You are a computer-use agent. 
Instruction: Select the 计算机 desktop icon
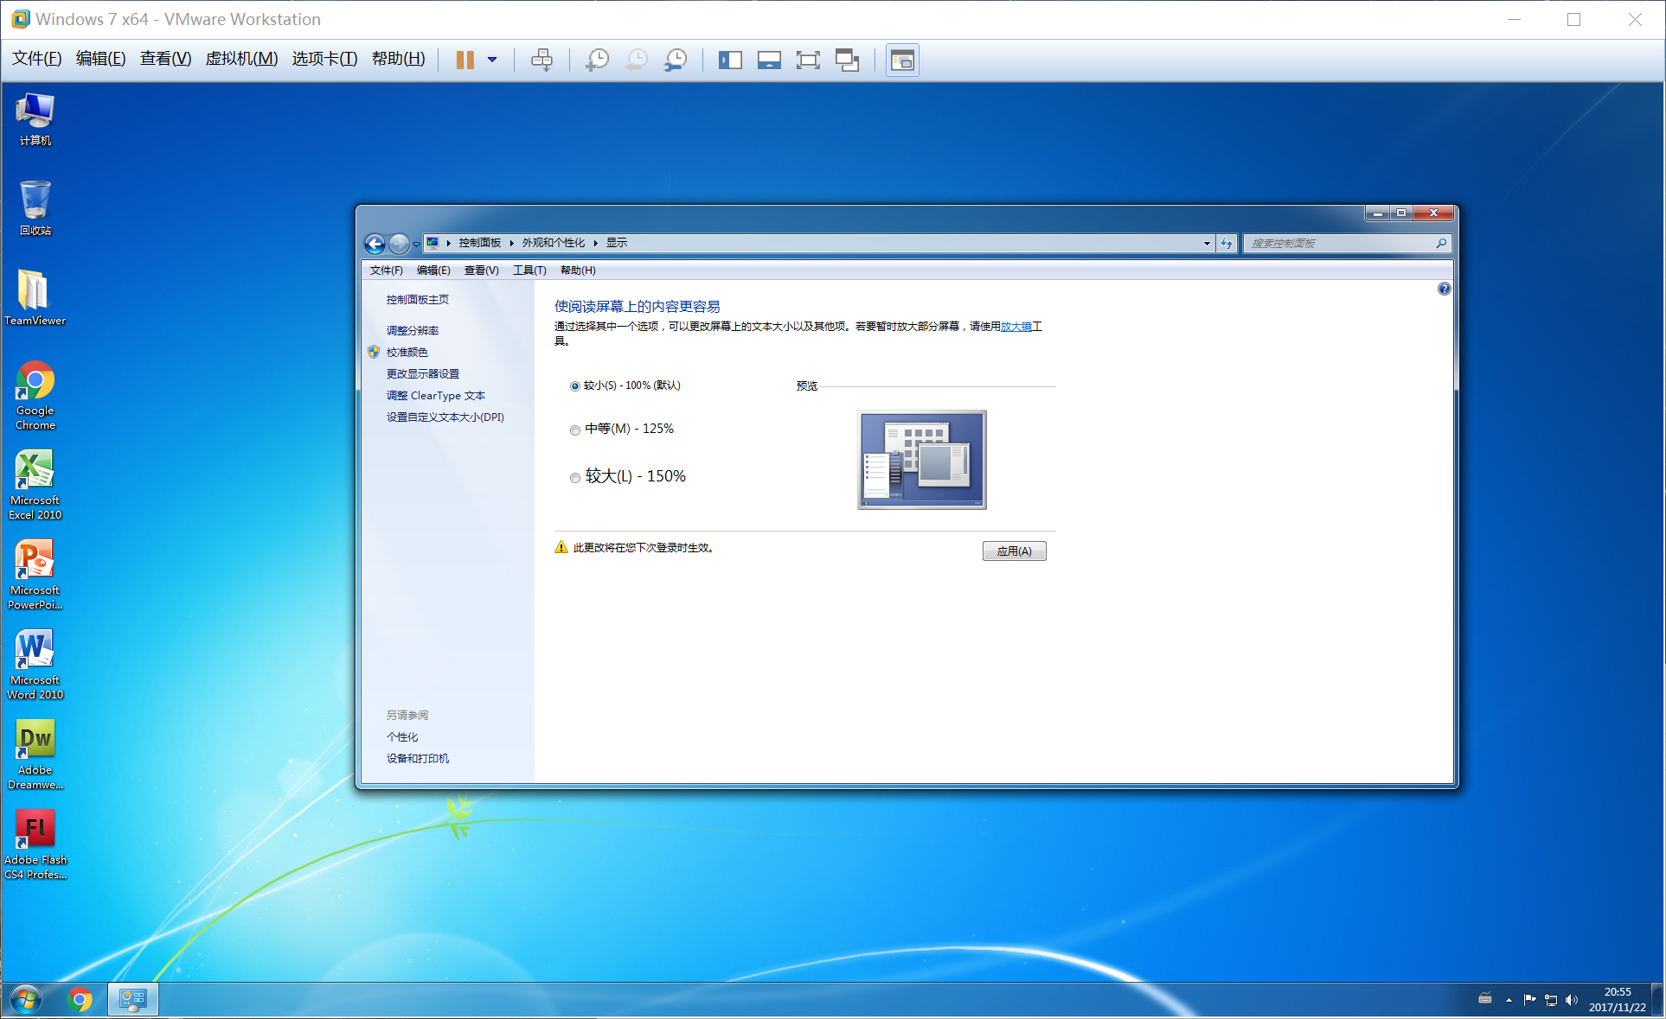[x=35, y=119]
